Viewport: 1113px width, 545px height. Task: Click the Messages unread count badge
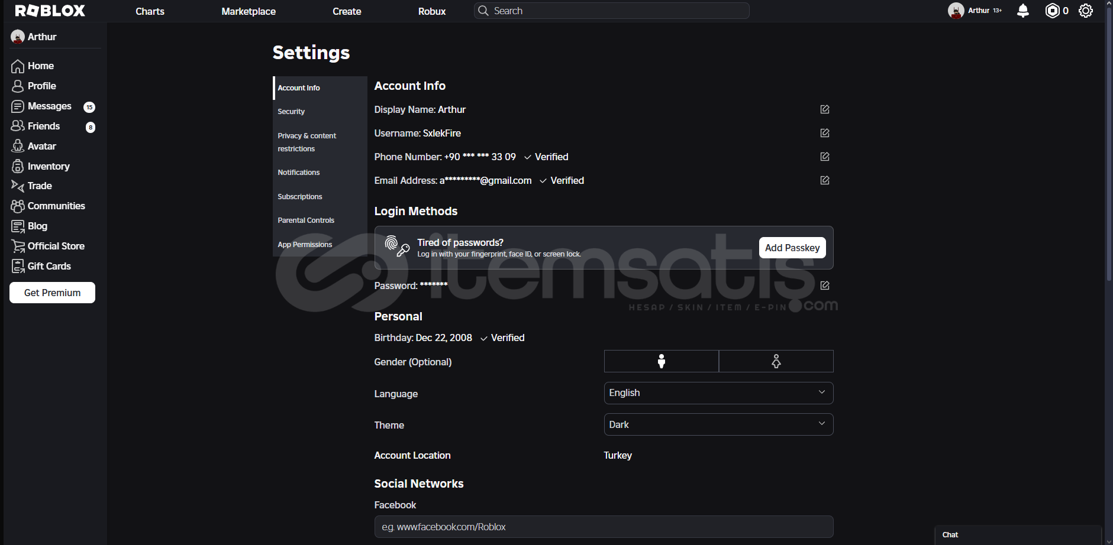point(89,107)
